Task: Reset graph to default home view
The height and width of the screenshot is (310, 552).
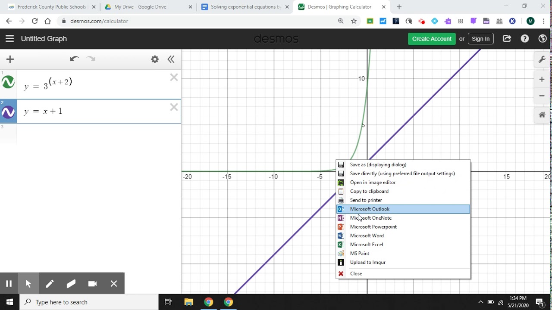Action: (542, 115)
